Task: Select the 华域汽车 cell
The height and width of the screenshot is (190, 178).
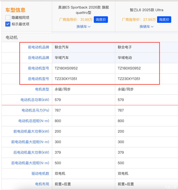Action: [83, 58]
